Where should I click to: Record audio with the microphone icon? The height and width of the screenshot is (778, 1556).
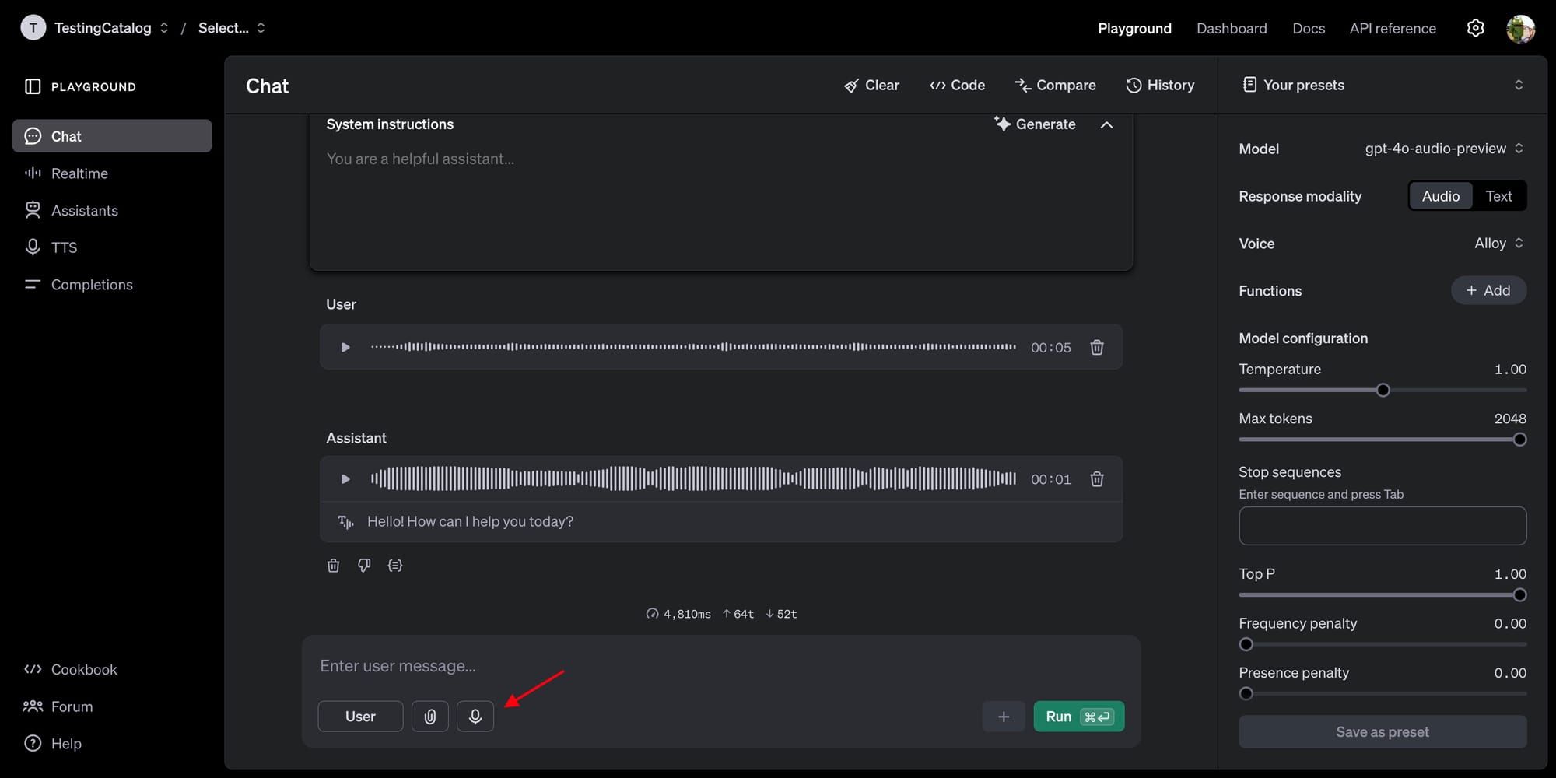pos(475,716)
